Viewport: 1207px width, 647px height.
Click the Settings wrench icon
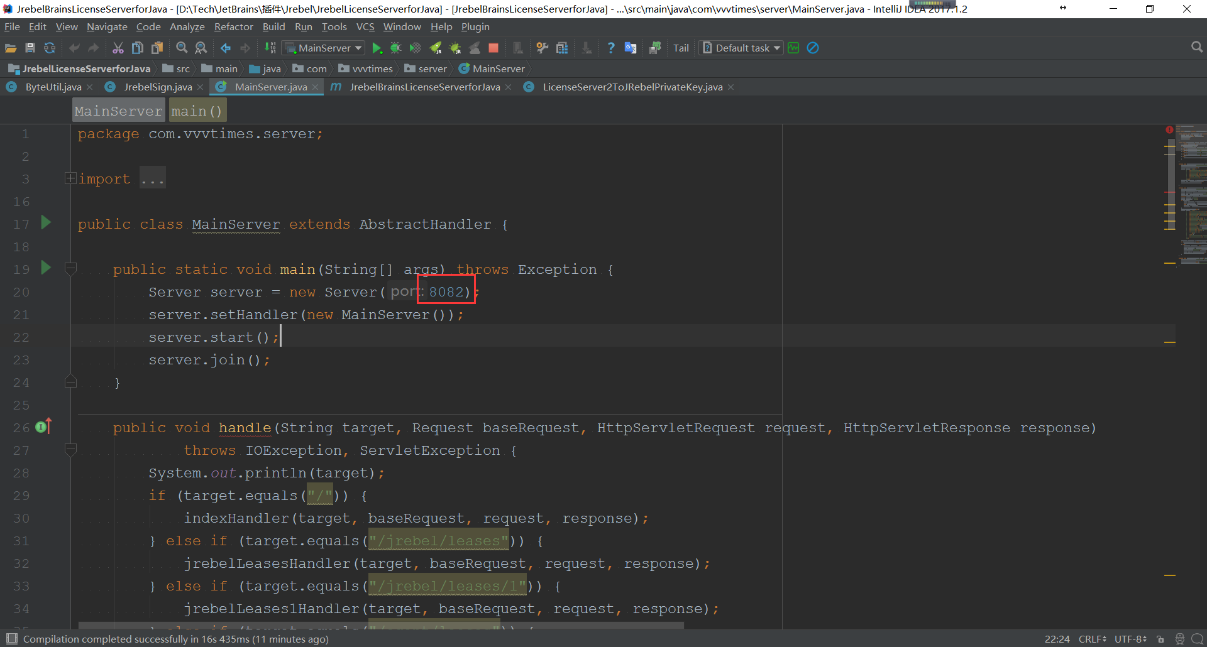[x=542, y=48]
